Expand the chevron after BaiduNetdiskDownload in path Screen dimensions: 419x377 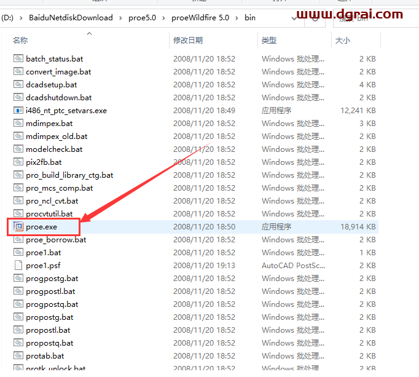pos(120,18)
